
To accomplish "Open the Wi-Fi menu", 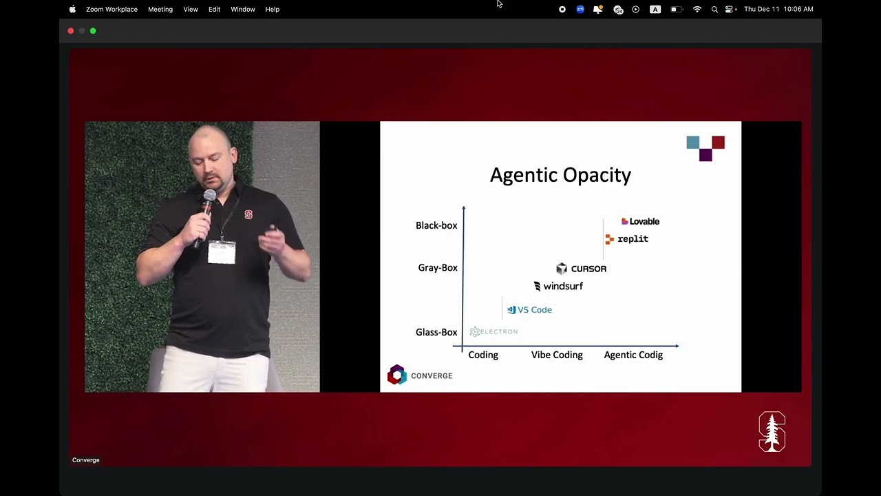I will [x=697, y=9].
